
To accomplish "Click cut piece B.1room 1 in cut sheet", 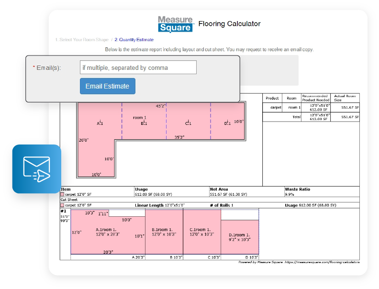I will (164, 232).
